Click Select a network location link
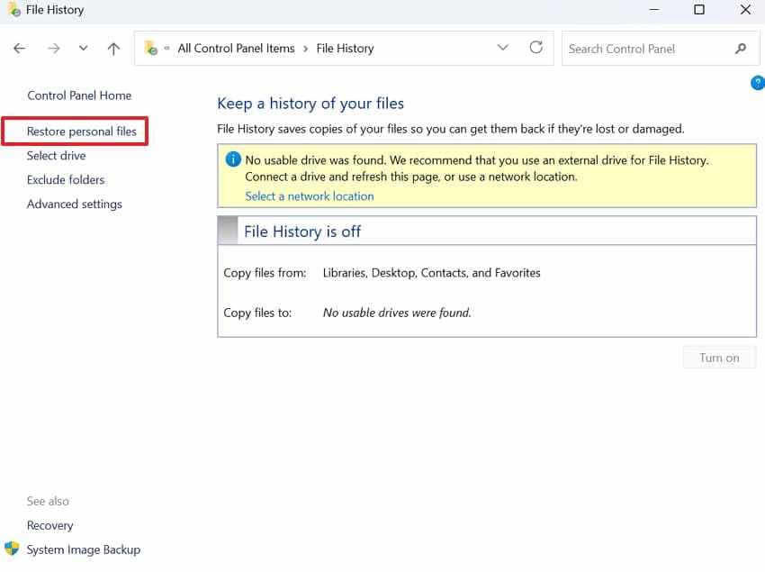The width and height of the screenshot is (765, 572). click(x=310, y=196)
